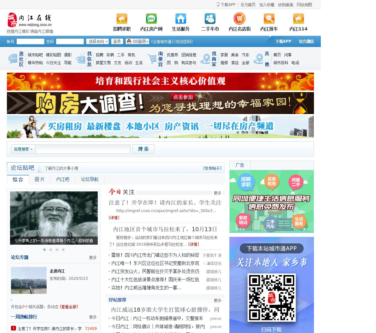Click 设为首页 in the top bar
Image resolution: width=376 pixels, height=333 pixels.
click(x=248, y=5)
